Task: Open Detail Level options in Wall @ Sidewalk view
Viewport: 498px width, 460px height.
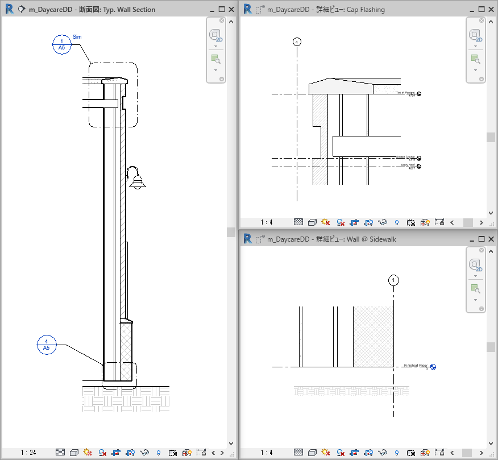Action: 298,452
